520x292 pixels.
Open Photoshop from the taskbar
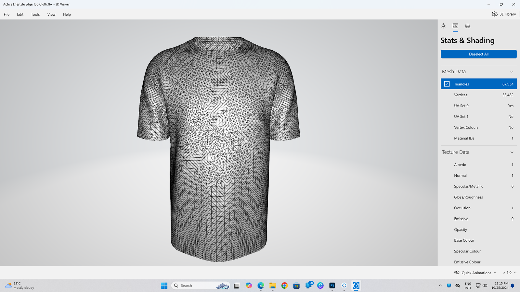pyautogui.click(x=332, y=286)
